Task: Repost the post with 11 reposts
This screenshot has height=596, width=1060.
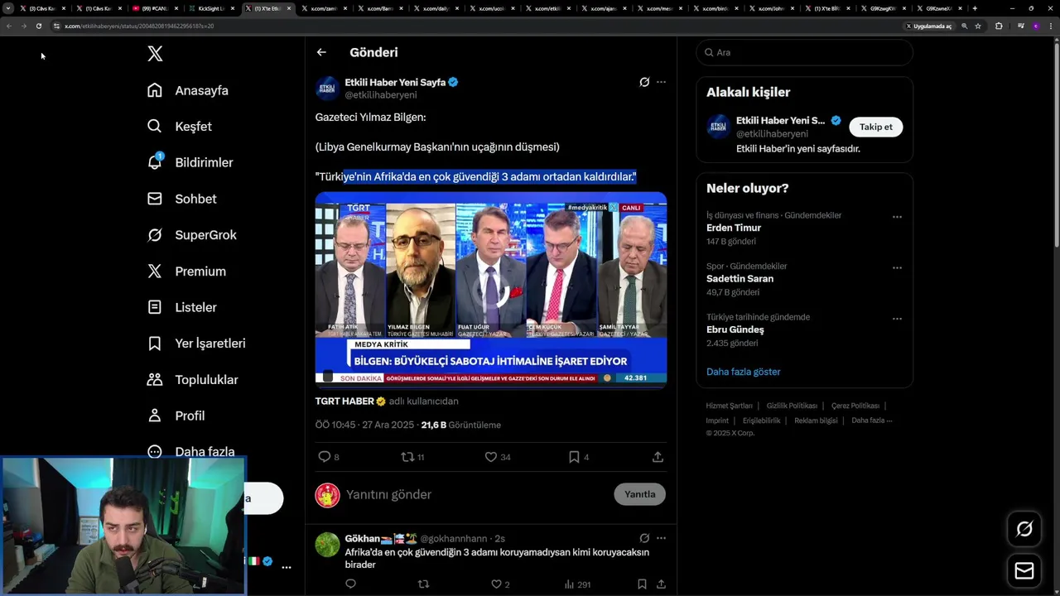Action: point(412,457)
